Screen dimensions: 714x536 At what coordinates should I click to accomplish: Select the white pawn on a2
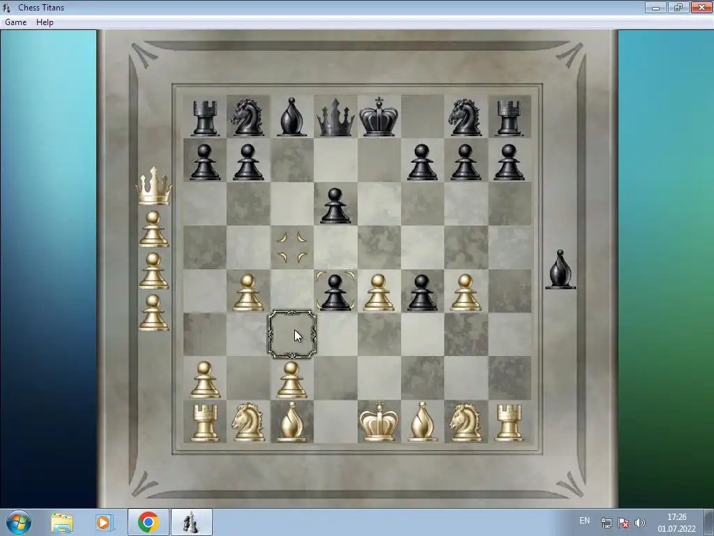point(204,380)
